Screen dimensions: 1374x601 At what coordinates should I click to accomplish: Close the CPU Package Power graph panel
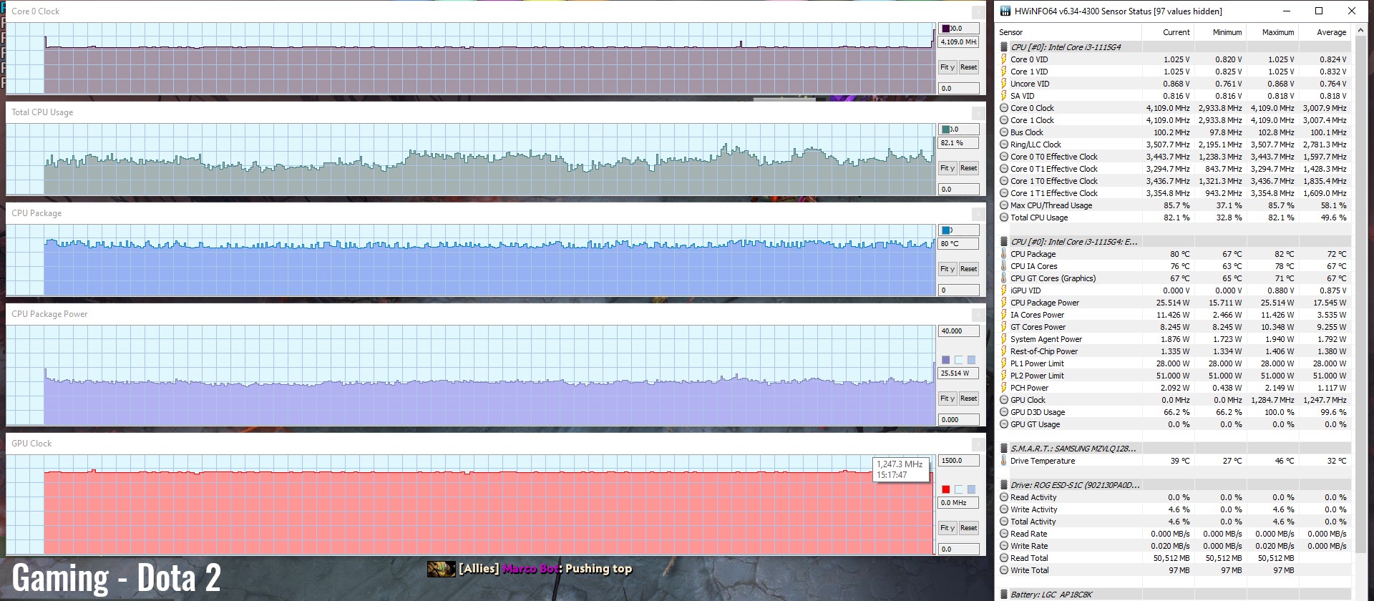click(x=978, y=315)
